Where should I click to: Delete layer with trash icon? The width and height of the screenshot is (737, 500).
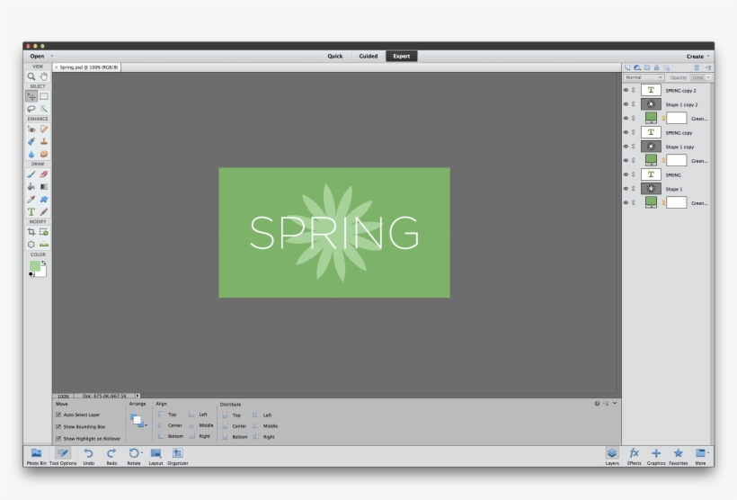[x=697, y=67]
